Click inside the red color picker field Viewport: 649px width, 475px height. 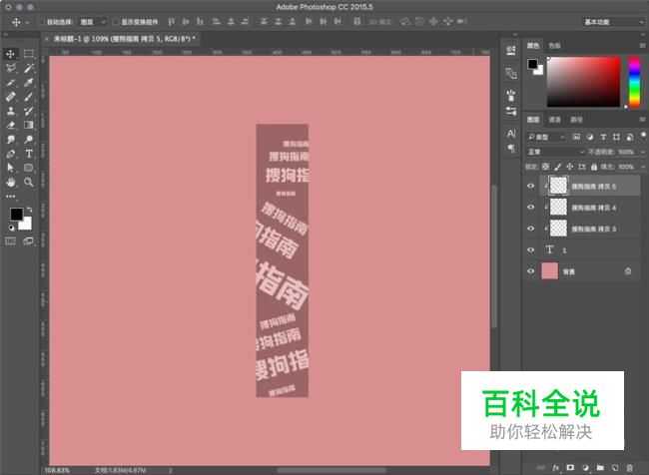pos(584,82)
